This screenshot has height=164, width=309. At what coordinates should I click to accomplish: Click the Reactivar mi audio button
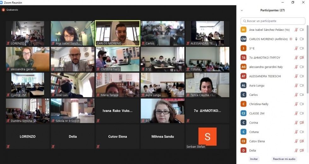284,159
